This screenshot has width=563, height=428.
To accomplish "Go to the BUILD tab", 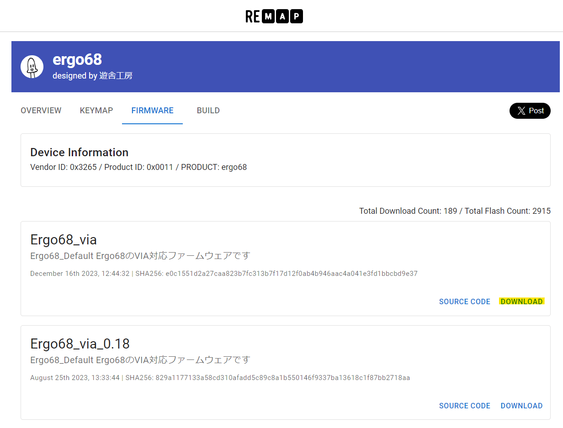I will pos(208,111).
